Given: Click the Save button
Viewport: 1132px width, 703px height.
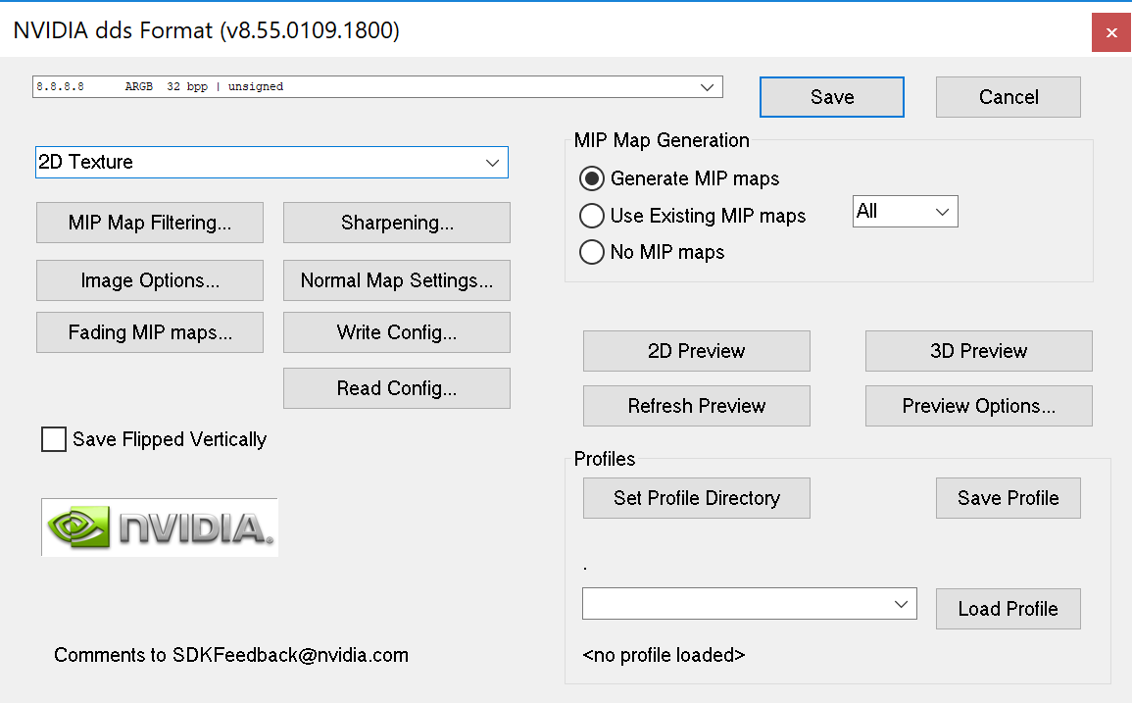Looking at the screenshot, I should click(x=832, y=97).
